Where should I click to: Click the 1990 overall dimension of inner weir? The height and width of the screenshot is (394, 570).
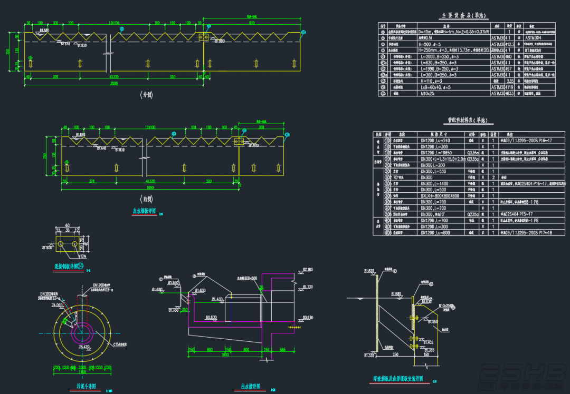pyautogui.click(x=150, y=188)
